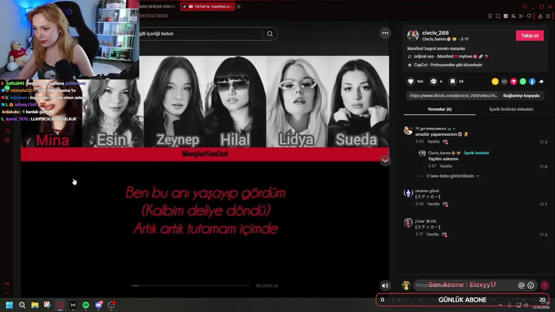The height and width of the screenshot is (312, 555).
Task: Click the TikTok search input field
Action: [199, 34]
